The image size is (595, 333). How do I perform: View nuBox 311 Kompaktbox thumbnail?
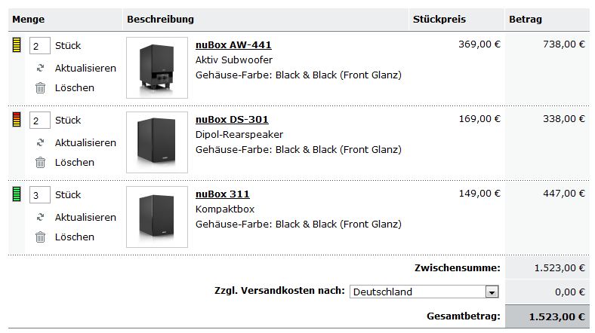pos(157,217)
